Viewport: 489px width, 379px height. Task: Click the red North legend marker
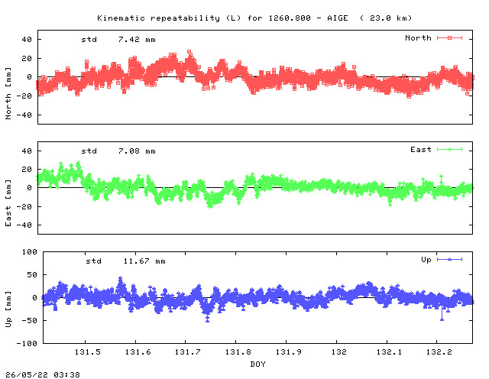coord(449,37)
